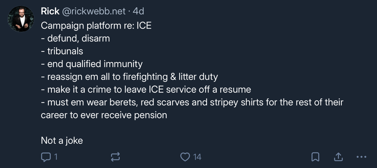Open the three-dot more options menu
The image size is (377, 168).
[361, 157]
